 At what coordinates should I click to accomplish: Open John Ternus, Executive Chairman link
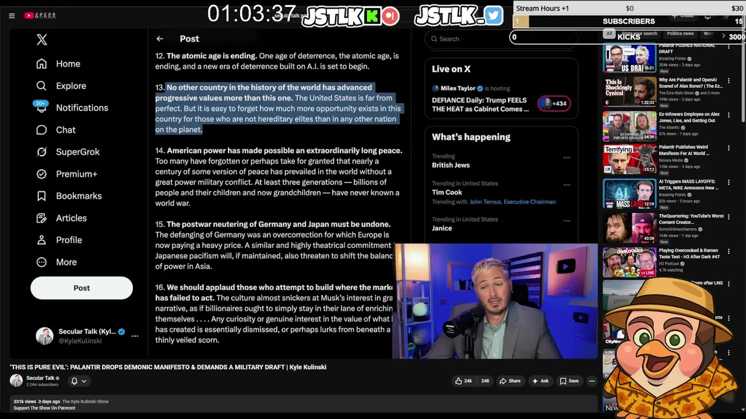coord(512,202)
